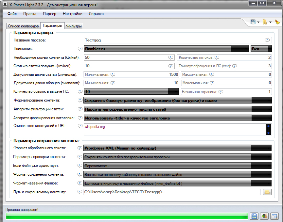This screenshot has height=222, width=283.
Task: Click help icon for Форматирование контента
Action: pyautogui.click(x=80, y=100)
